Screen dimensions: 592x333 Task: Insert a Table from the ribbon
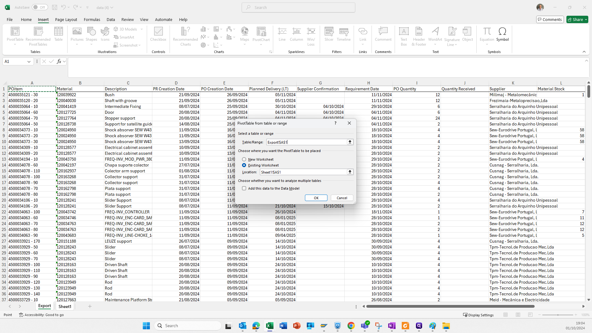point(58,34)
